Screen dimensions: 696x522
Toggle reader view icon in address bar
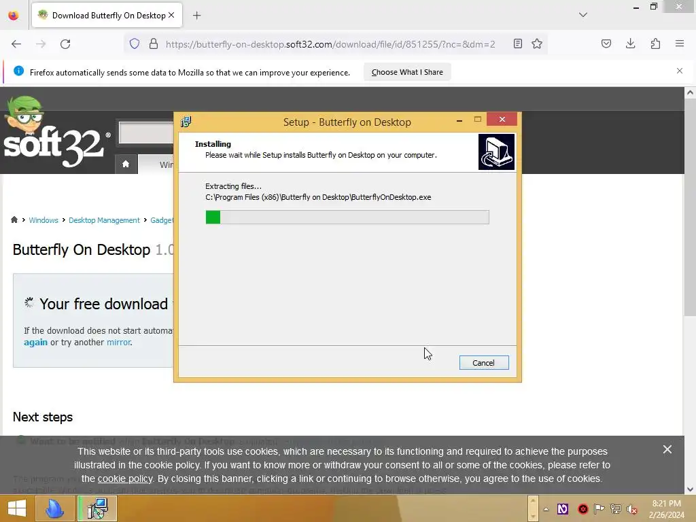pos(517,43)
